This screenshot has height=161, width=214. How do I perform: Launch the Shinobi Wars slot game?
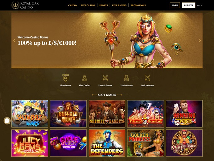point(30,114)
